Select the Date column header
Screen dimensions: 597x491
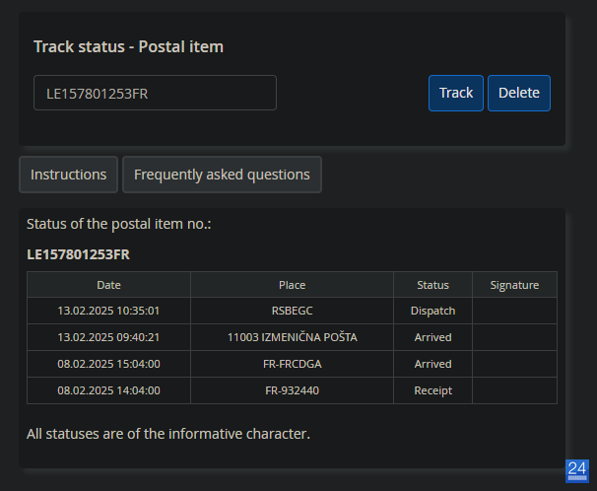tap(109, 285)
